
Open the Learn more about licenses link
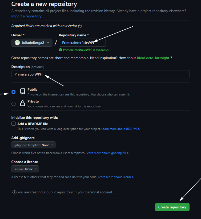point(115,177)
